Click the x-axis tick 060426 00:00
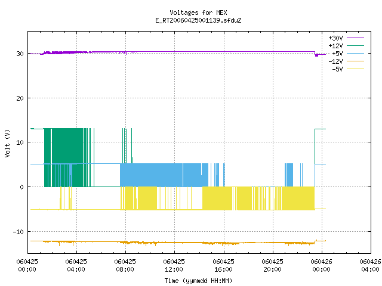 tap(321, 265)
